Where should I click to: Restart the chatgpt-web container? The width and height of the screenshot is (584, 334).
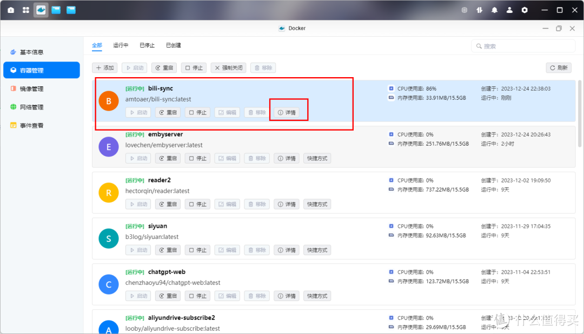pyautogui.click(x=168, y=296)
